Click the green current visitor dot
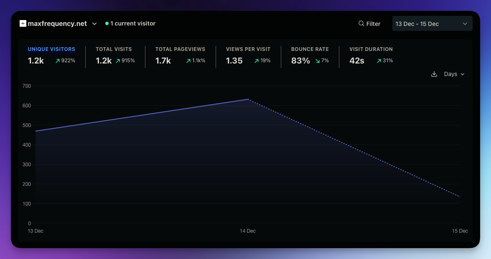The width and height of the screenshot is (491, 259). point(107,24)
